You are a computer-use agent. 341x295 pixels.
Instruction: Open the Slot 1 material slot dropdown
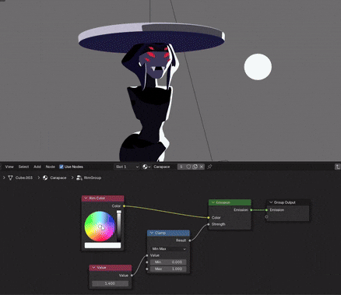(x=127, y=167)
